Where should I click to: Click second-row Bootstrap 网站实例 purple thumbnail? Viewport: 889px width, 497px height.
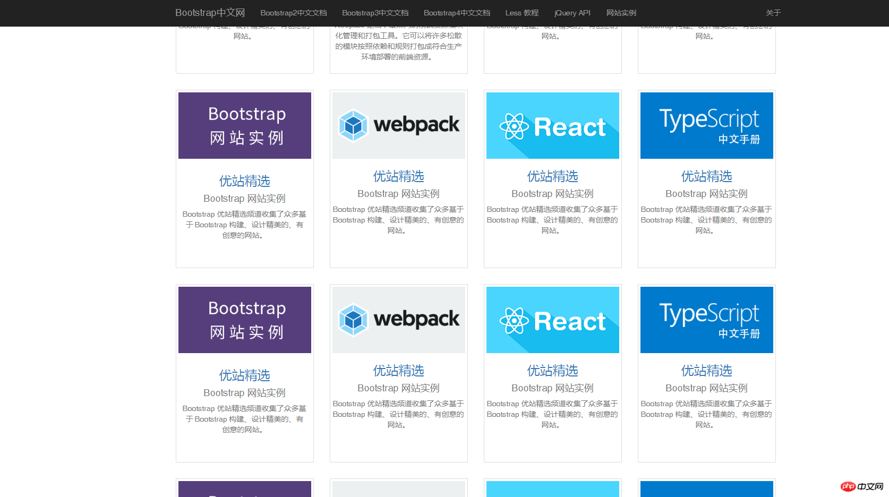245,125
